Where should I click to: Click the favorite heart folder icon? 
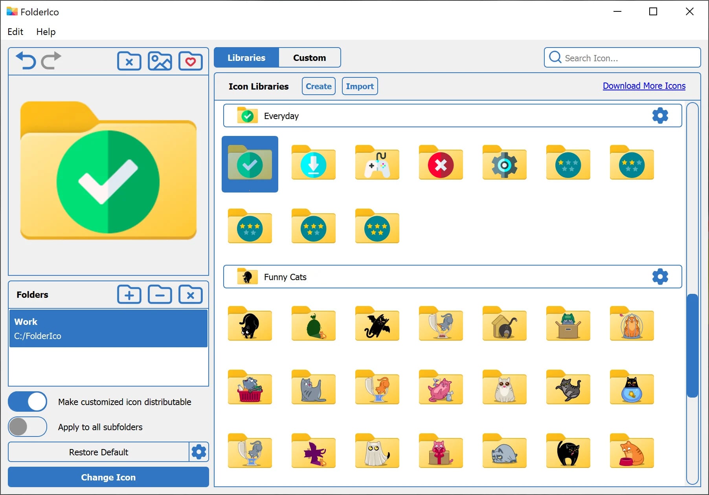coord(191,61)
